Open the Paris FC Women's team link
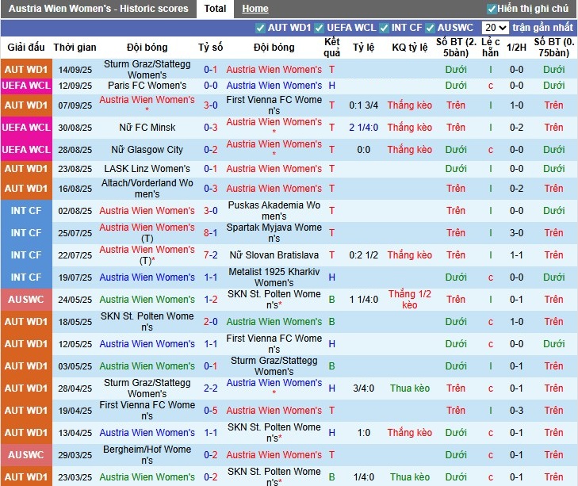 coord(147,86)
